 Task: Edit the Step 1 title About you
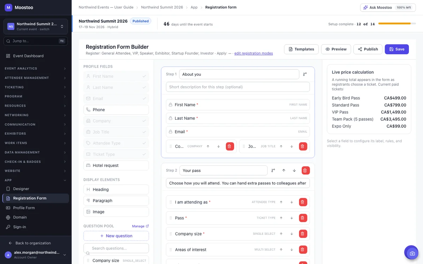239,74
